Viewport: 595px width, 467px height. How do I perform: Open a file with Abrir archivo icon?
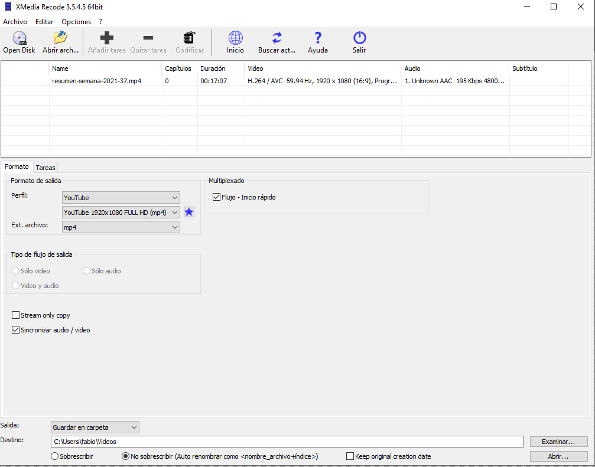[60, 38]
